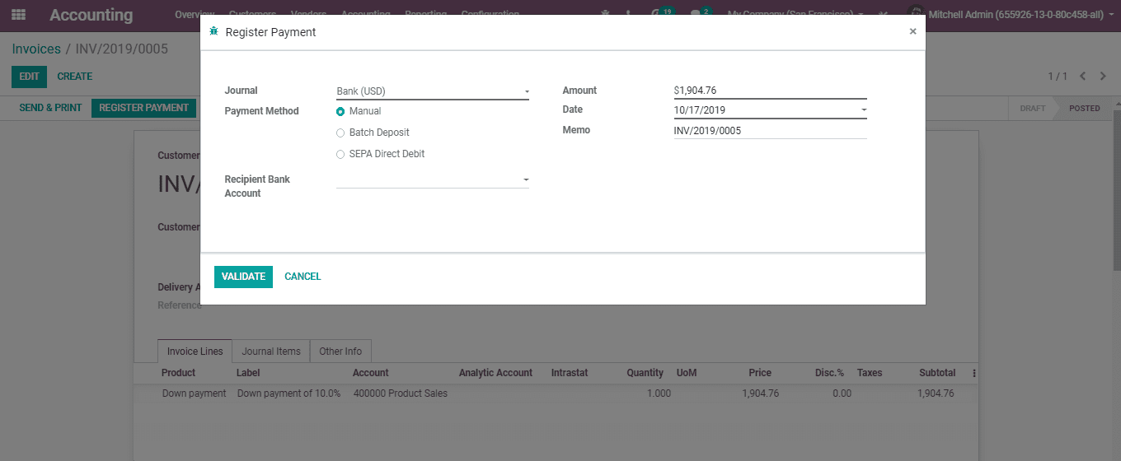Close the Register Payment dialog with X
The height and width of the screenshot is (461, 1121).
point(912,31)
